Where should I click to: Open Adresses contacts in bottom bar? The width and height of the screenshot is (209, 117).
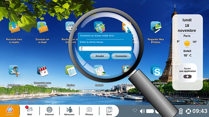click(69, 111)
